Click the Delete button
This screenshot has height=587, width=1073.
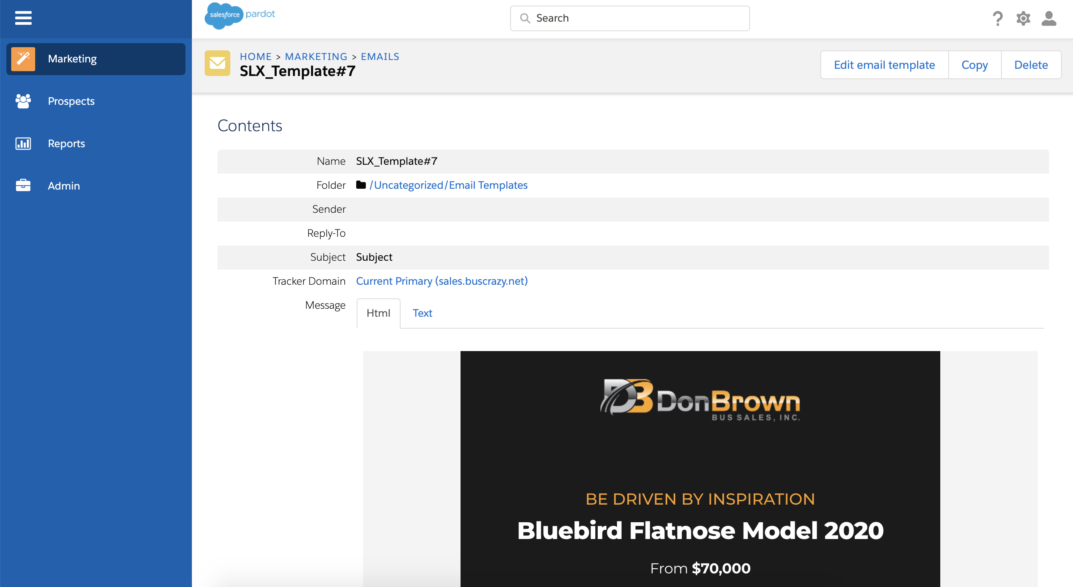[x=1031, y=65]
